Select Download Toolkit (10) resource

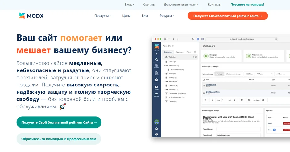(x=177, y=94)
